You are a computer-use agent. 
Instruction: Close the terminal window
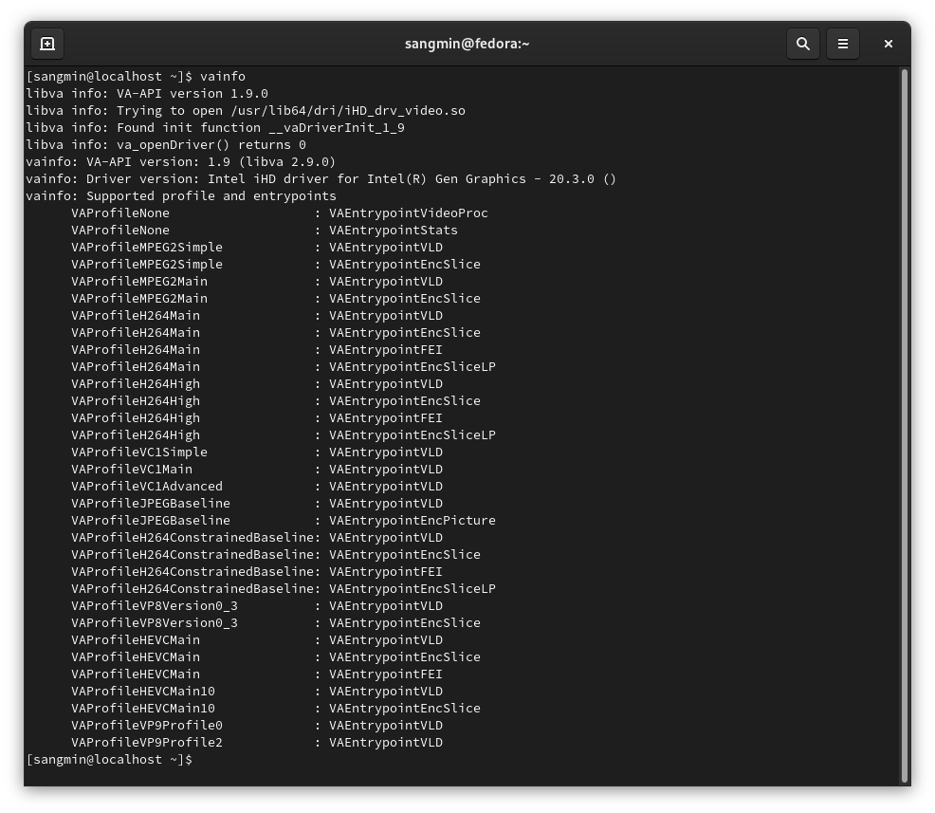pyautogui.click(x=888, y=44)
